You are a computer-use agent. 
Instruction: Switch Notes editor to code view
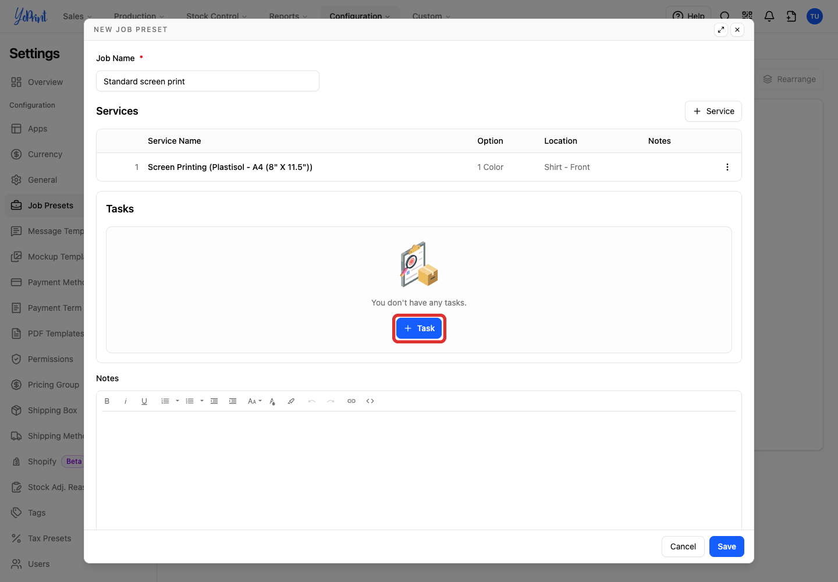[x=370, y=401]
